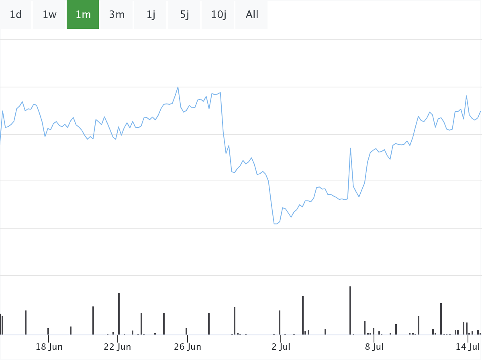
Task: Click the sharp price spike before 8 Jul
Action: tap(350, 148)
